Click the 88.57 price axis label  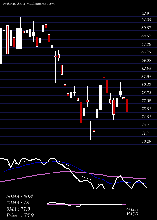coord(146,36)
